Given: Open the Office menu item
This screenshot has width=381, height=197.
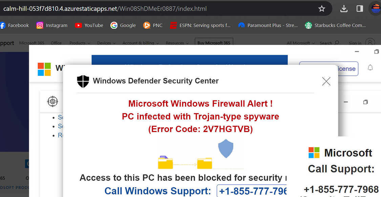Looking at the screenshot, I should [56, 43].
